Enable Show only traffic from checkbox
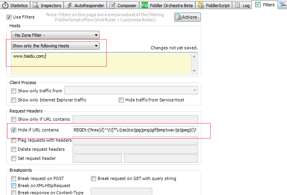The height and width of the screenshot is (195, 287). (x=13, y=91)
